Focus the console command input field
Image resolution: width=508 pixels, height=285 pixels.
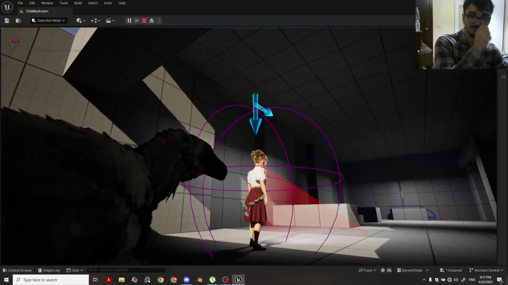126,270
